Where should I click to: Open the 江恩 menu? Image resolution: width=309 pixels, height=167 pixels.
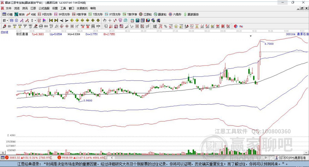click(33, 8)
